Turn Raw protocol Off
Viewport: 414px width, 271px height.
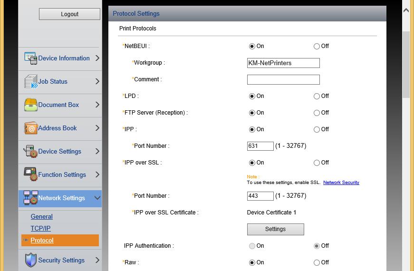[317, 262]
